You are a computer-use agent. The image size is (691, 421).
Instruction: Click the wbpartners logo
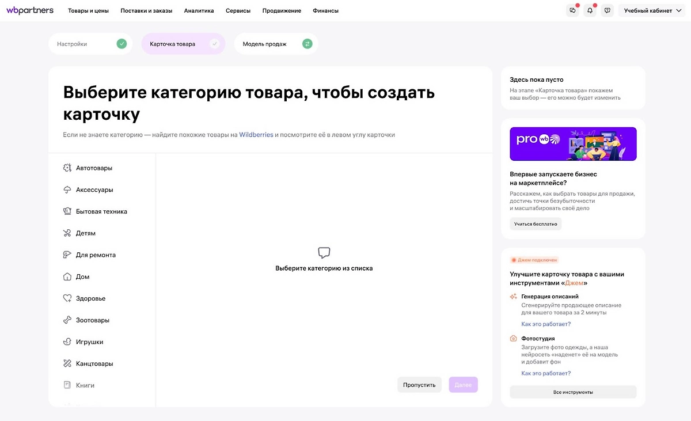tap(30, 10)
